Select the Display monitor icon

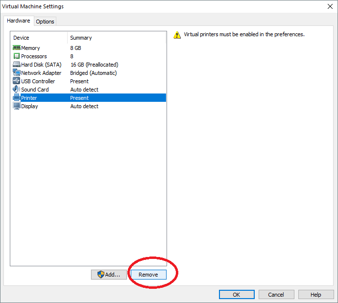pyautogui.click(x=17, y=106)
